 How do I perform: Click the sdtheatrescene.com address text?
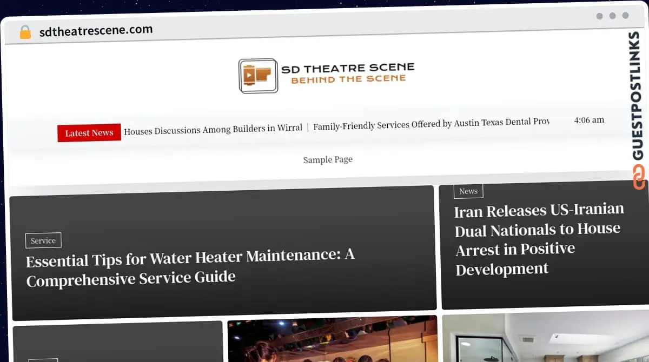pyautogui.click(x=96, y=30)
